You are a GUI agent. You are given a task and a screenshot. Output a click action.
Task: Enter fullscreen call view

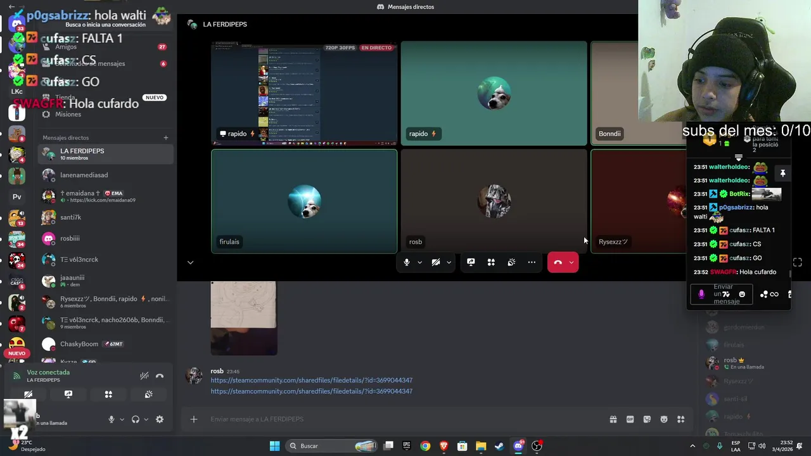tap(798, 262)
